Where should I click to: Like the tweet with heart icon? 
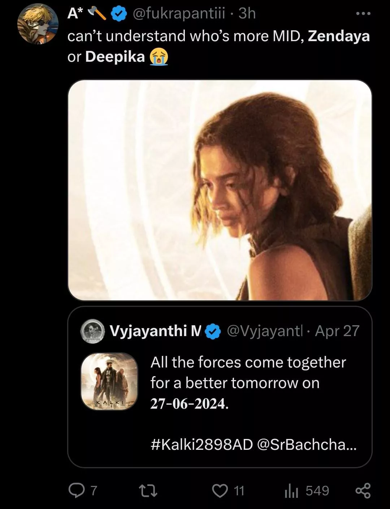tap(220, 491)
